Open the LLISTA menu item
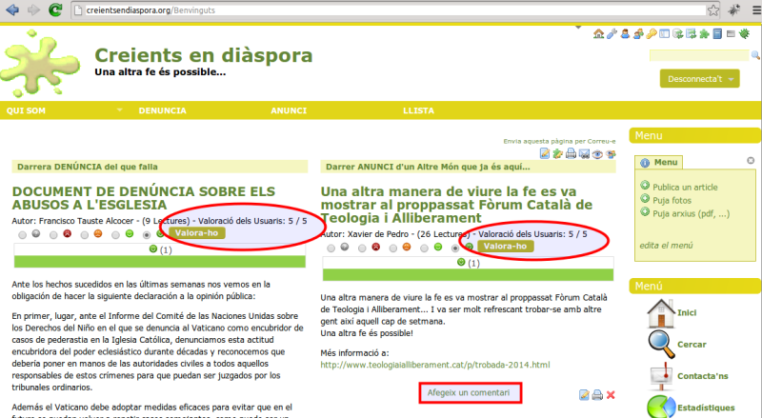 tap(419, 111)
